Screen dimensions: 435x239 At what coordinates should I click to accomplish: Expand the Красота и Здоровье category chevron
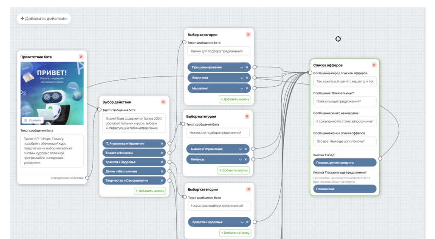pyautogui.click(x=242, y=222)
